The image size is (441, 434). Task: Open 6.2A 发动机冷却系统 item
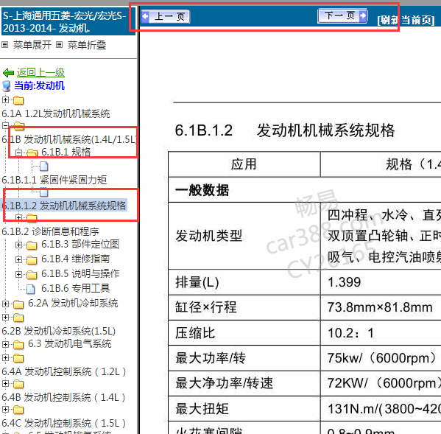pos(73,303)
